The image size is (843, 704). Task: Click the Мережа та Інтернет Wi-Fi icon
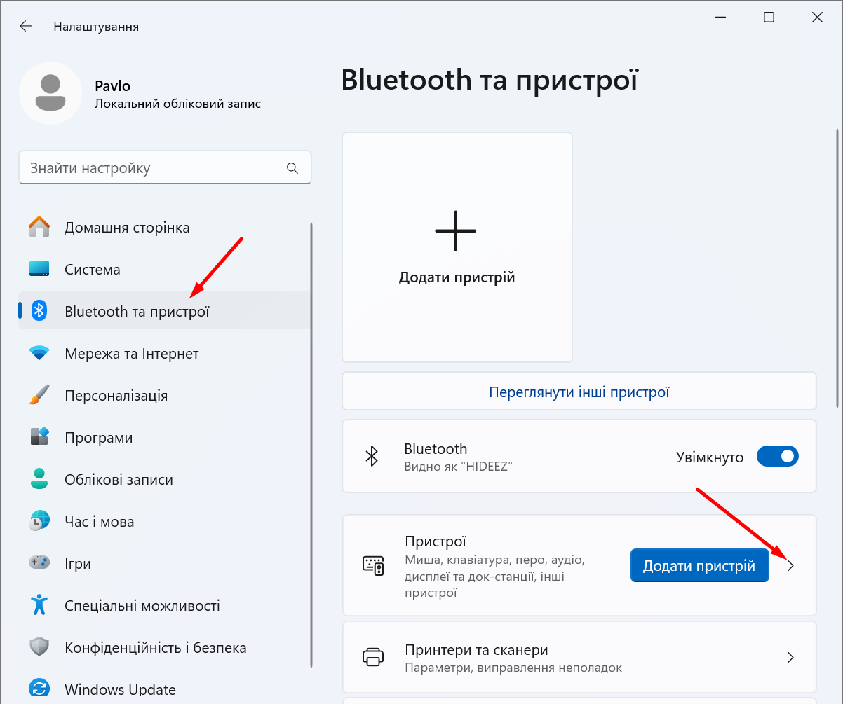tap(39, 354)
